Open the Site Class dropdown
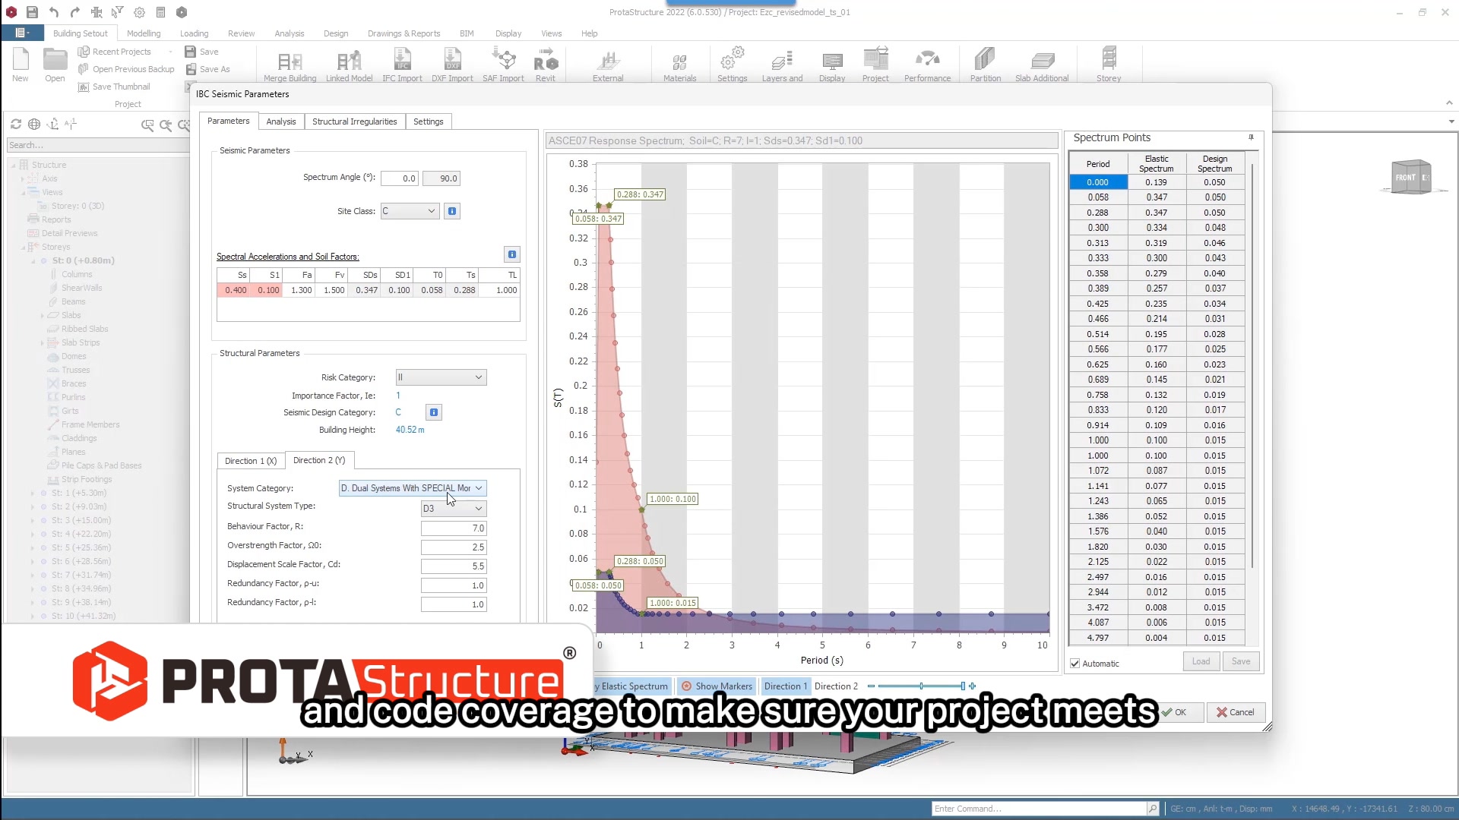This screenshot has height=820, width=1459. (410, 211)
